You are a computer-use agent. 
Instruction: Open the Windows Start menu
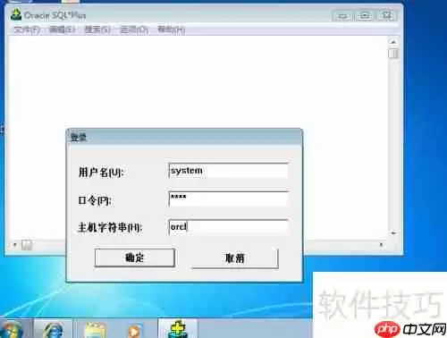12,329
